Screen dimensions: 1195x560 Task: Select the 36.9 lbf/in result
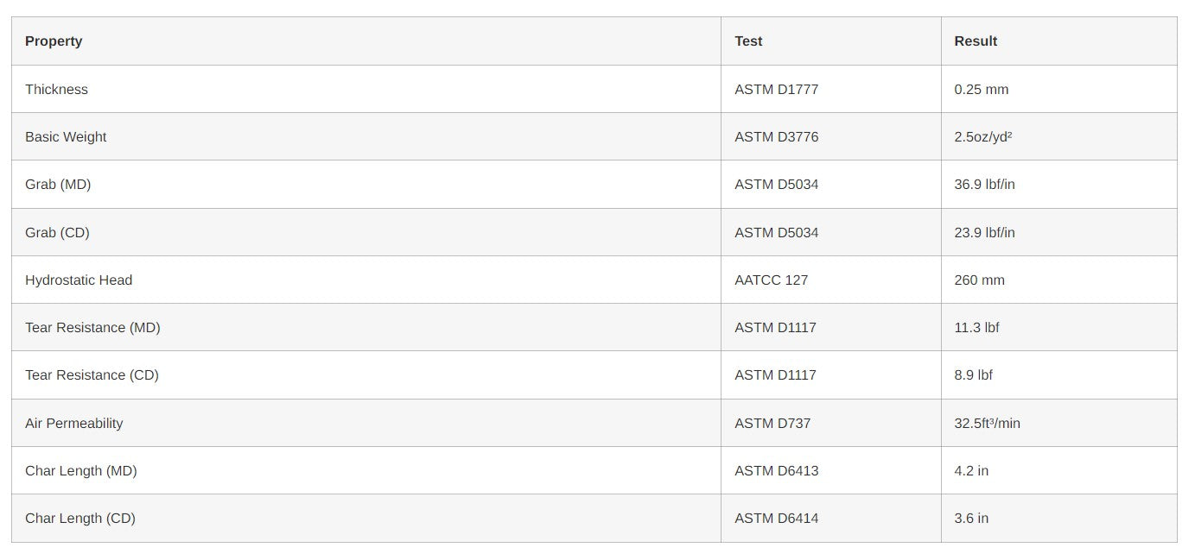[984, 185]
